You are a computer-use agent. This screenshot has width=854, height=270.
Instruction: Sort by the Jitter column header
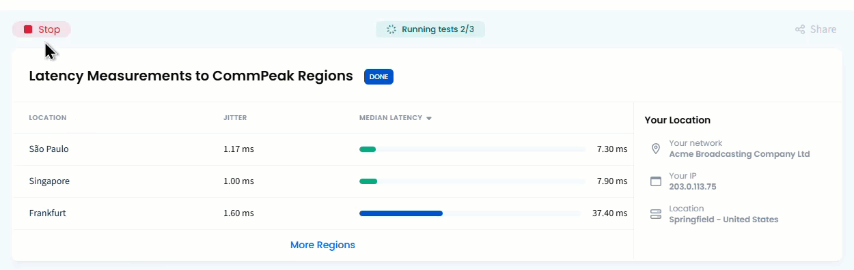[235, 118]
